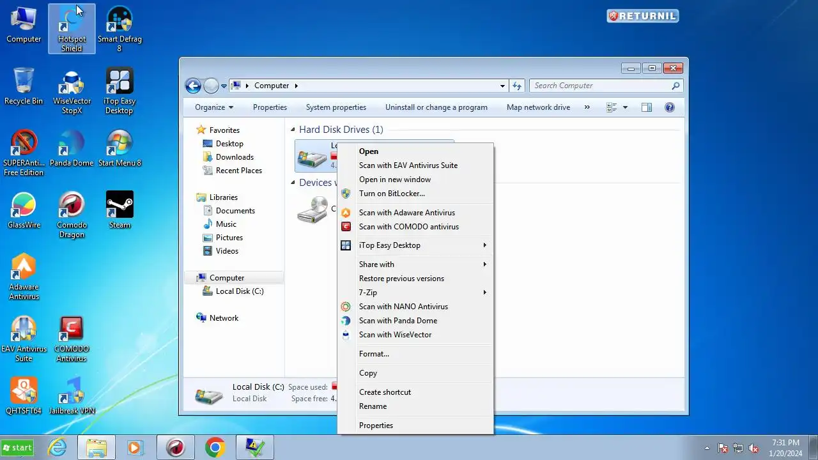Open the change view options dropdown arrow

click(625, 107)
